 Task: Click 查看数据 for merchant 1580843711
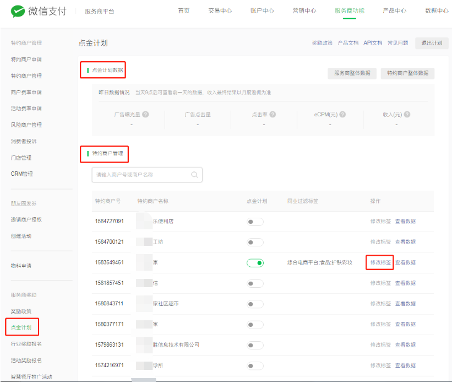tap(405, 304)
